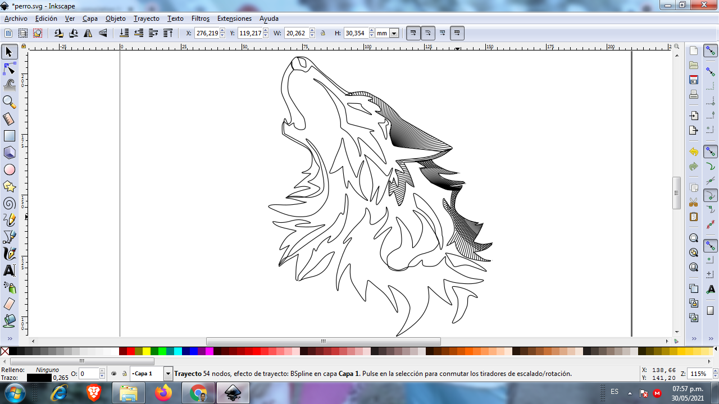Click Undo arrow in commands bar
This screenshot has width=719, height=404.
(694, 152)
